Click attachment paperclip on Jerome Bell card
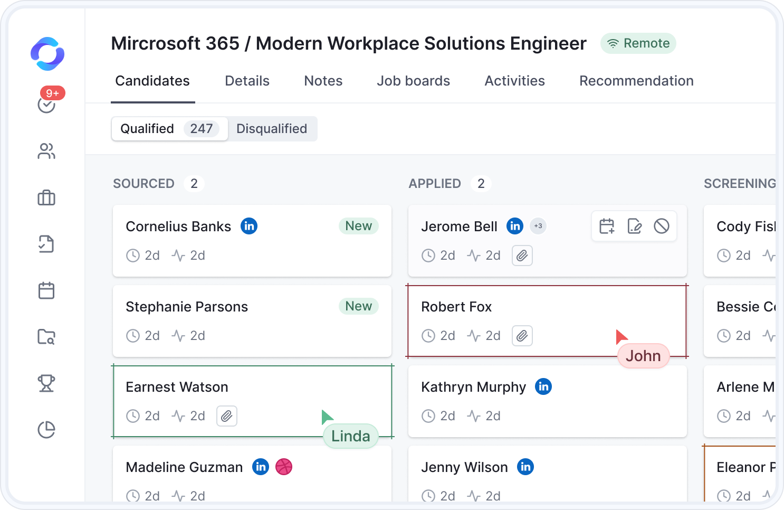The image size is (784, 510). [522, 256]
